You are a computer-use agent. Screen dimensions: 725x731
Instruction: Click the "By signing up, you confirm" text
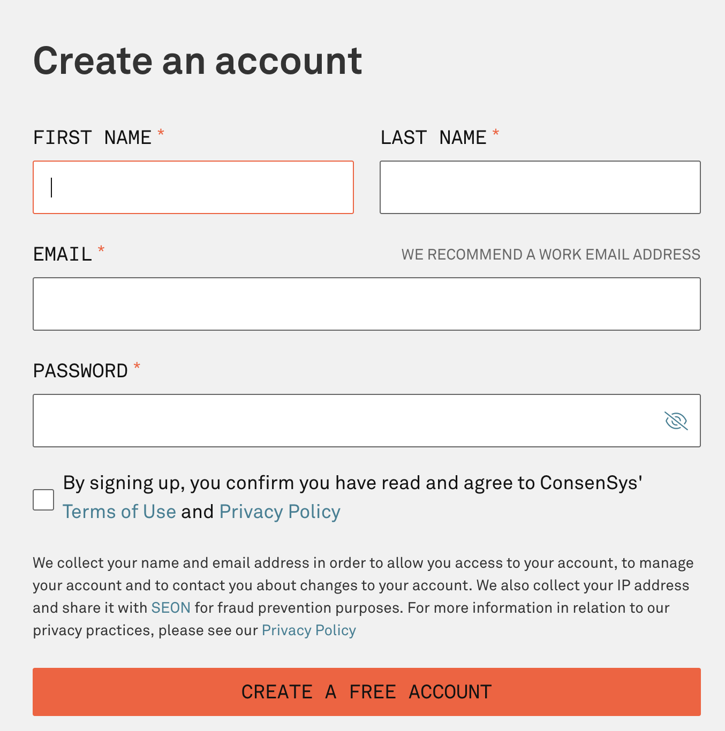coord(352,483)
